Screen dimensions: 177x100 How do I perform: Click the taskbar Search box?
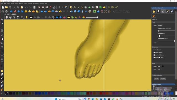(68, 99)
